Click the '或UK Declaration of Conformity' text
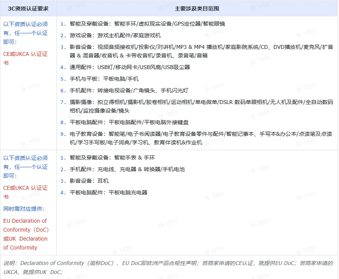The width and height of the screenshot is (339, 279). pos(25,243)
